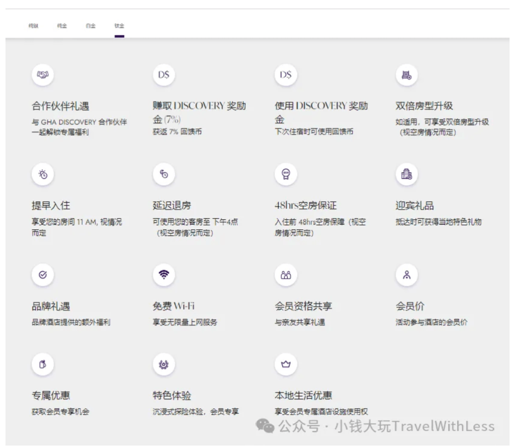The width and height of the screenshot is (510, 446).
Task: Click the checkmark icon for 品牌礼遇
Action: pyautogui.click(x=43, y=275)
